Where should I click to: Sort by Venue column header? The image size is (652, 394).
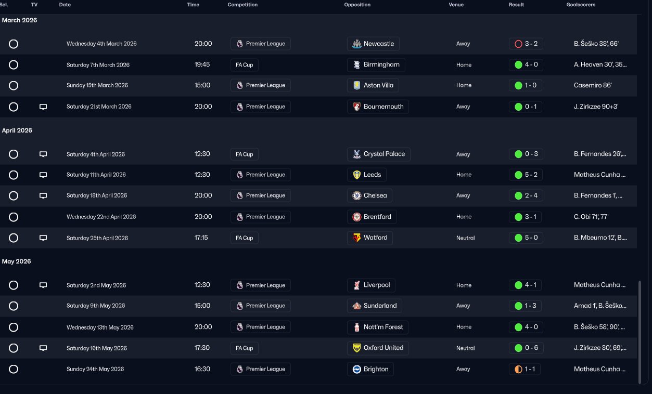coord(456,5)
